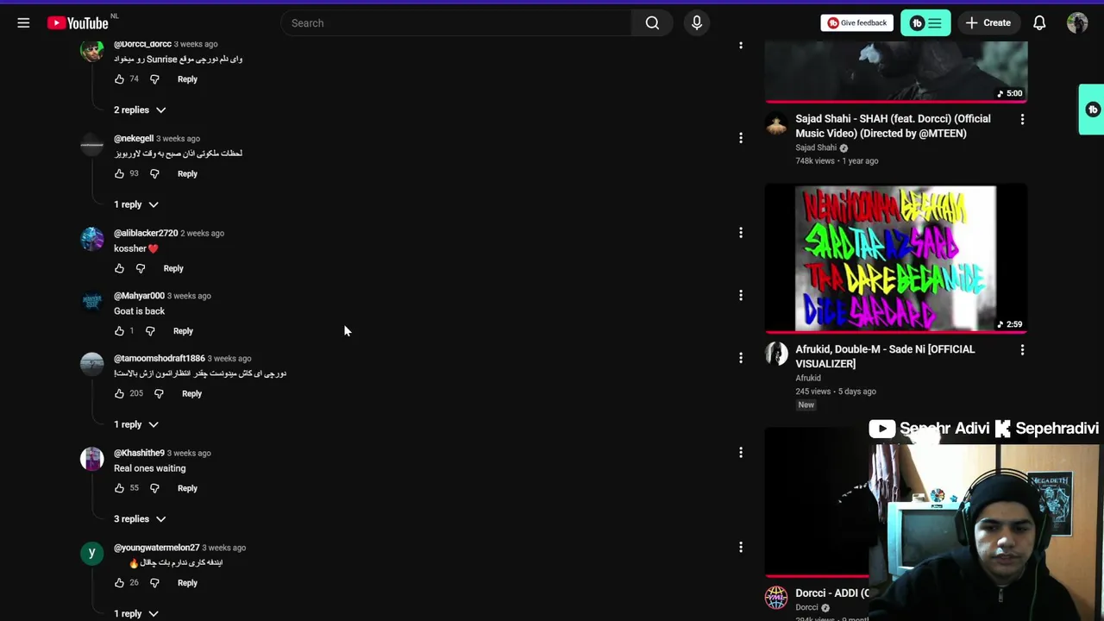The width and height of the screenshot is (1104, 621).
Task: Expand 1 reply under @nekegell
Action: [136, 204]
